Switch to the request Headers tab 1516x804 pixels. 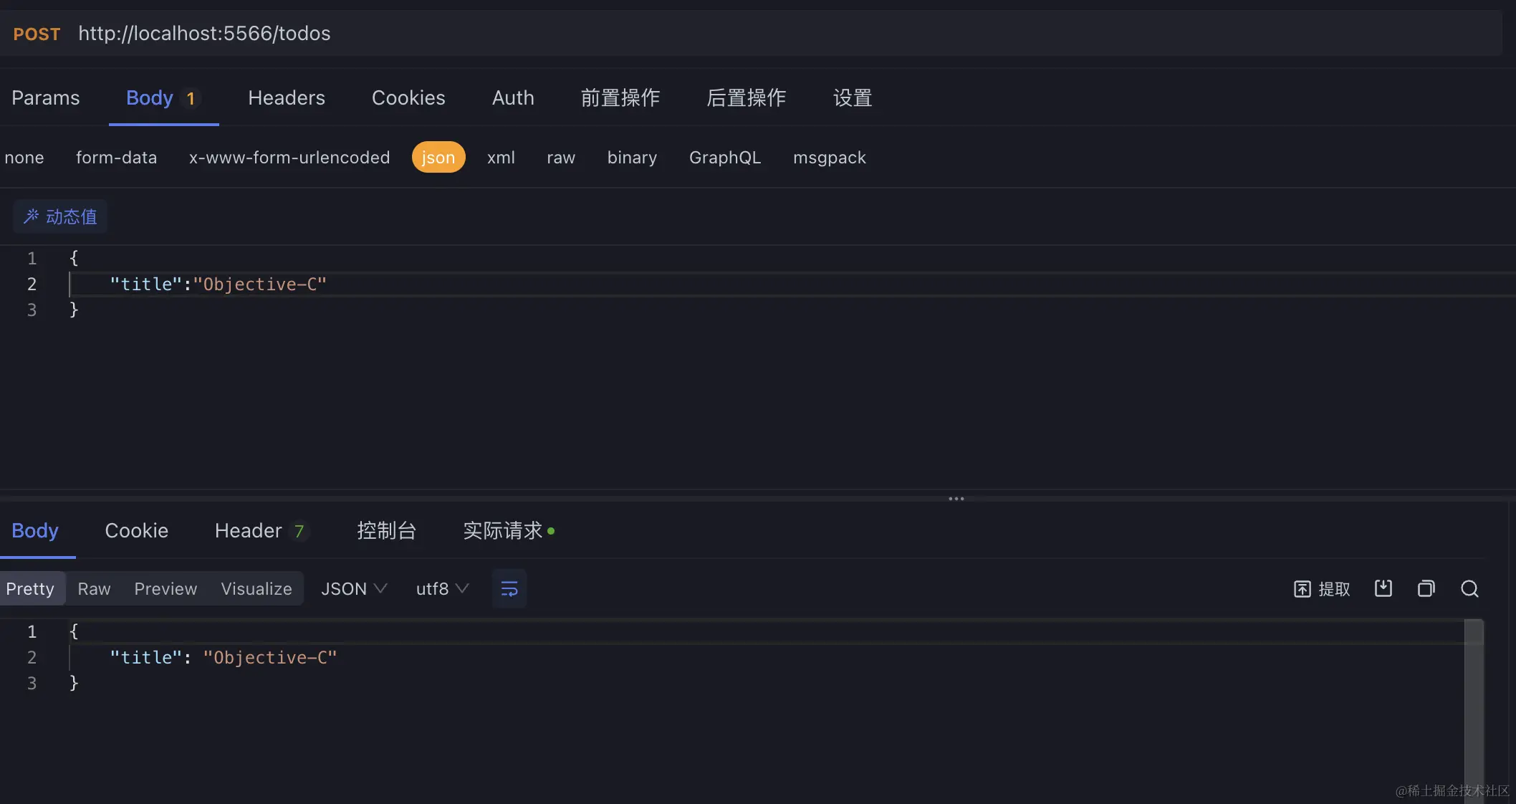[x=286, y=98]
